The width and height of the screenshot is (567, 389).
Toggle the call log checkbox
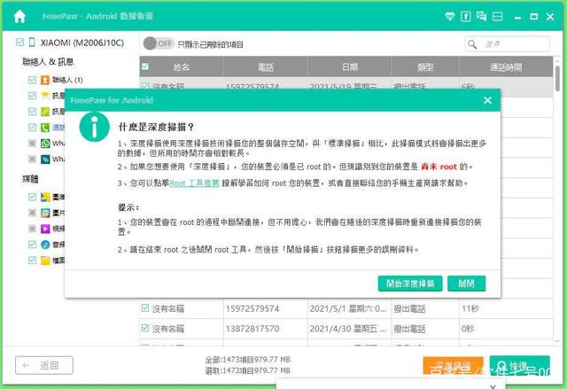(32, 128)
